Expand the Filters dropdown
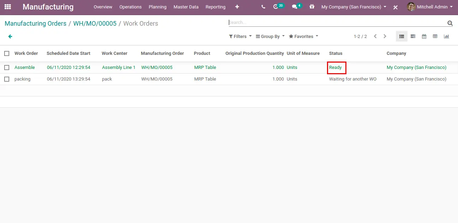 240,36
